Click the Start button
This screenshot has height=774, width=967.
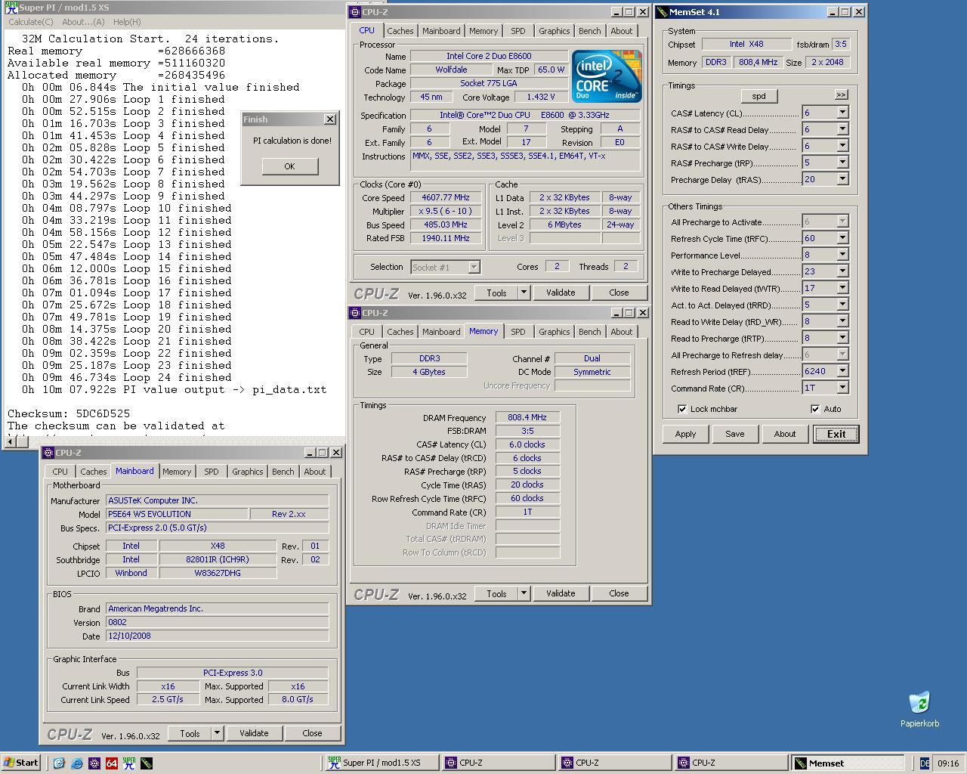[21, 763]
